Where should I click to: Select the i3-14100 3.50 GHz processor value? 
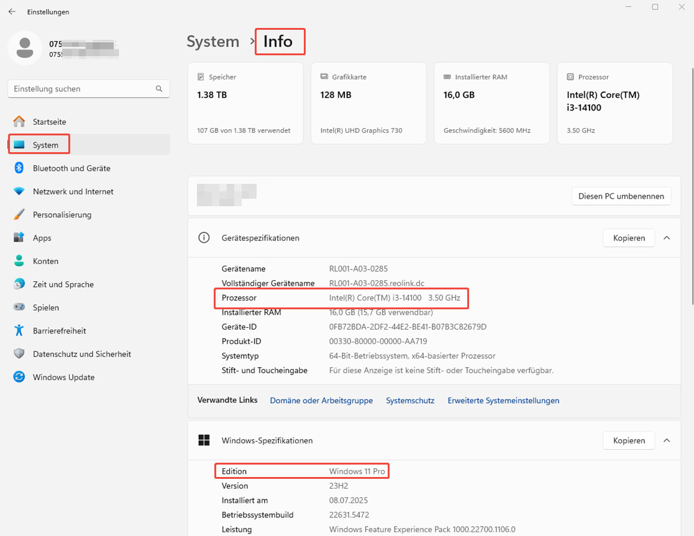(x=395, y=298)
